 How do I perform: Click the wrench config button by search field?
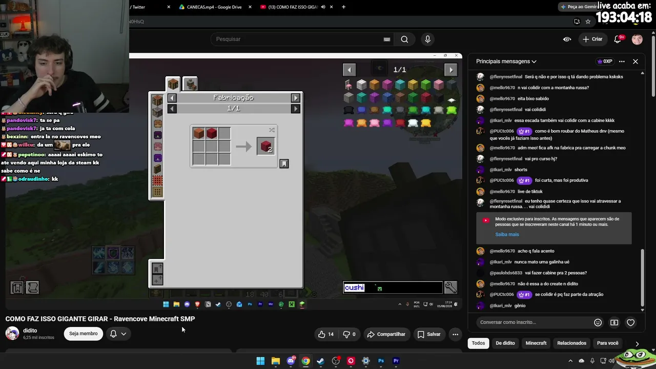pos(450,288)
